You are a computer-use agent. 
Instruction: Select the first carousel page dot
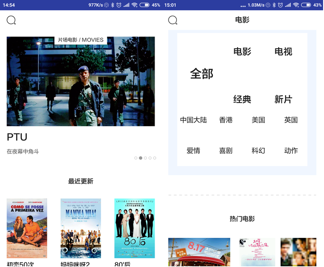[136, 158]
